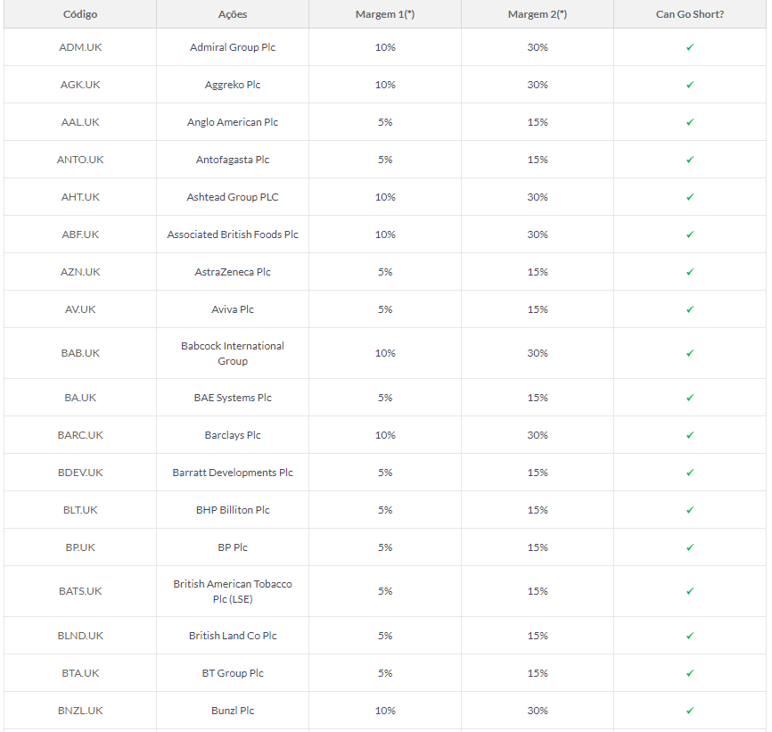Select the Código column header

coord(80,14)
